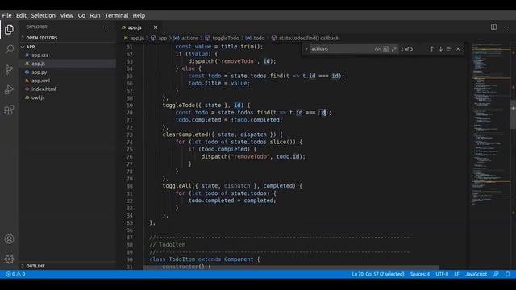
Task: Open the Run and Debug view
Action: tap(9, 89)
